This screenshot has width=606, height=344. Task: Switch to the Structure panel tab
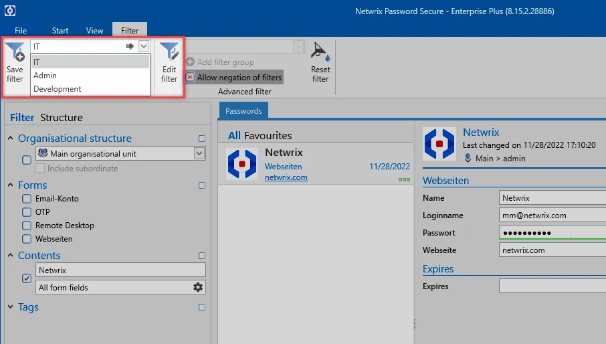click(x=62, y=118)
